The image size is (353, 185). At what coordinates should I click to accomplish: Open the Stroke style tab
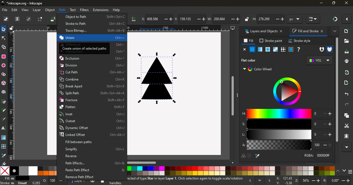pos(299,41)
